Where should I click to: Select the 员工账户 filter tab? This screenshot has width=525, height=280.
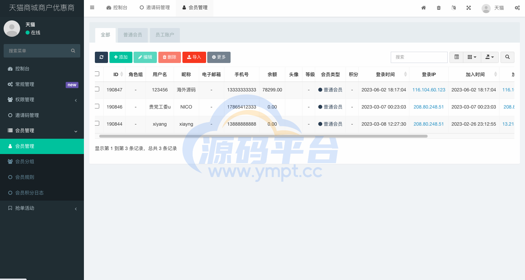coord(165,35)
